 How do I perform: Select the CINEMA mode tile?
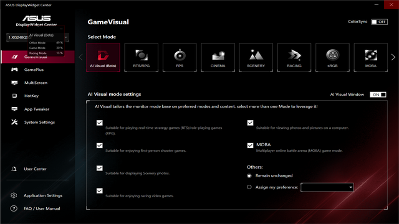218,57
